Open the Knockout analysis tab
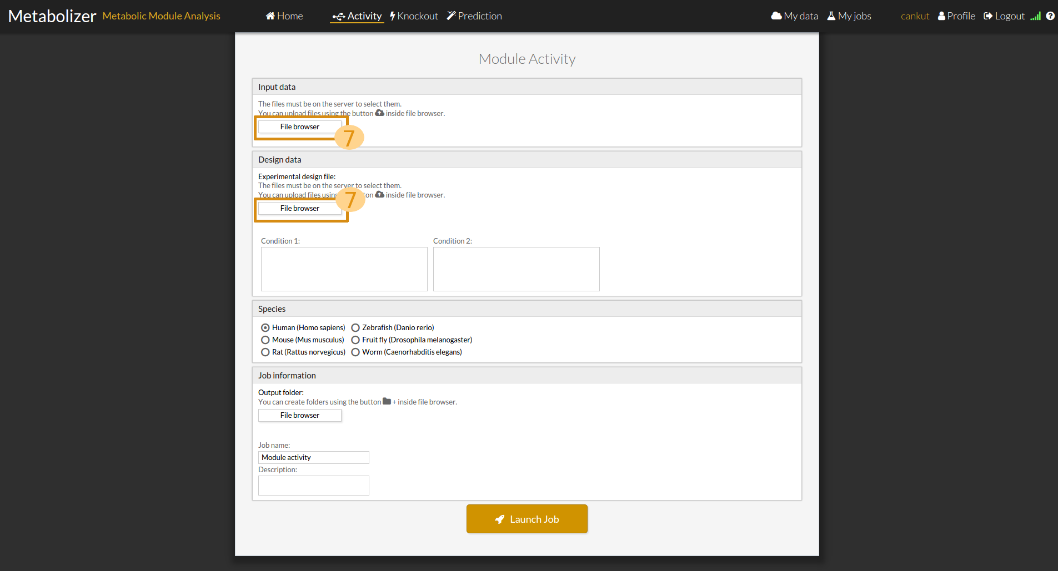Image resolution: width=1058 pixels, height=571 pixels. [x=414, y=16]
